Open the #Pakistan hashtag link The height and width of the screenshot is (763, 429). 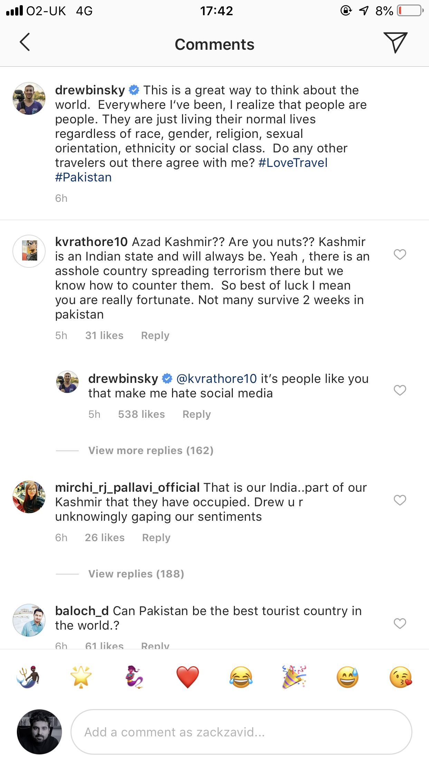(84, 177)
